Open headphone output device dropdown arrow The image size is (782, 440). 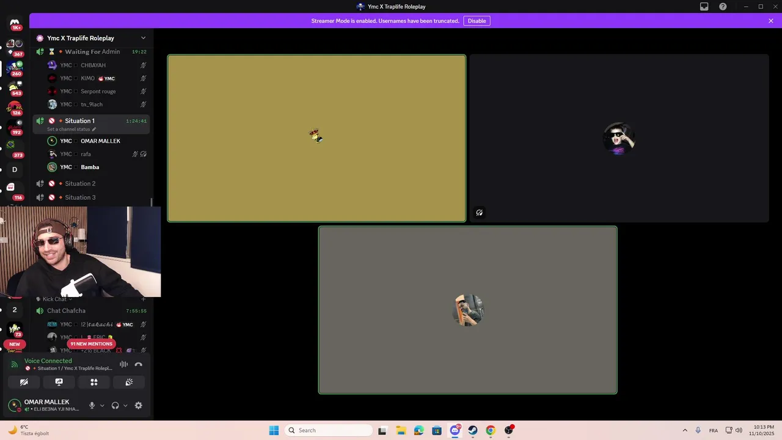(125, 405)
